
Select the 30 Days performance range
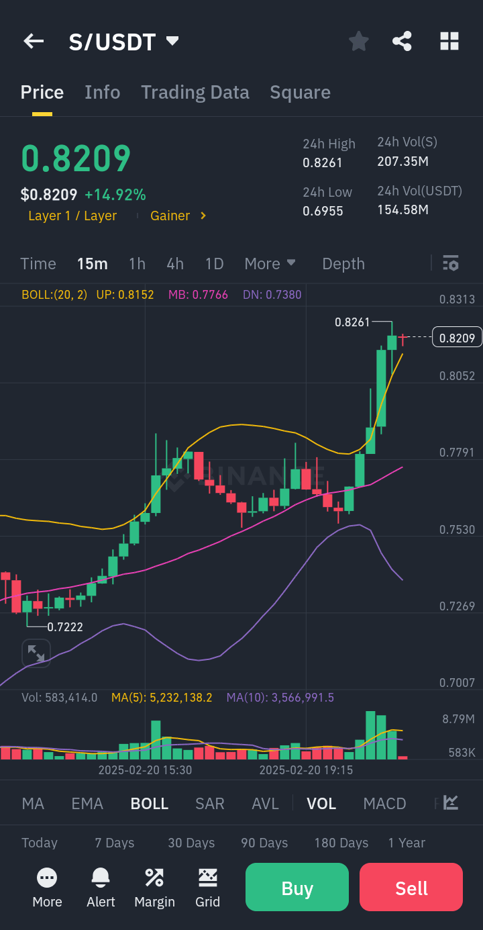click(191, 843)
